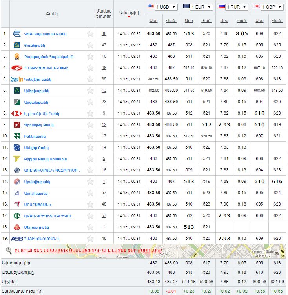Viewport: 288px width, 295px height.
Task: Click the magnifier icon on map banner
Action: (8, 250)
